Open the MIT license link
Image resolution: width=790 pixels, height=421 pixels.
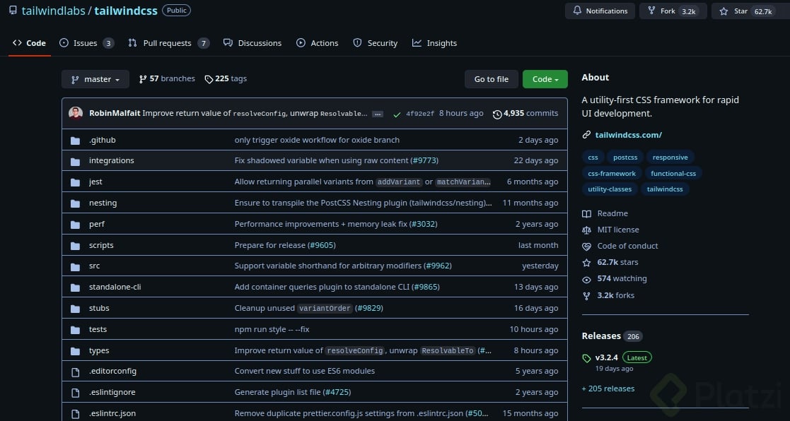(610, 230)
